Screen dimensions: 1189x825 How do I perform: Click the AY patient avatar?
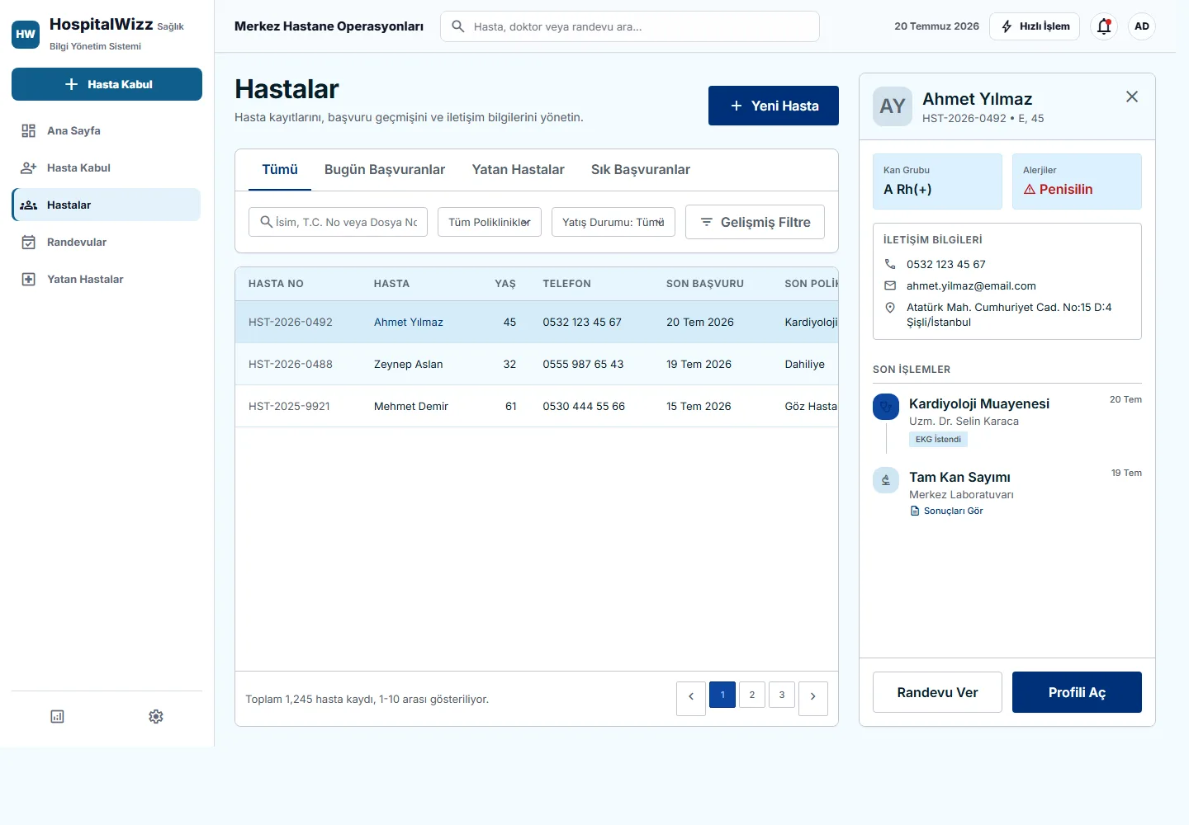(893, 106)
